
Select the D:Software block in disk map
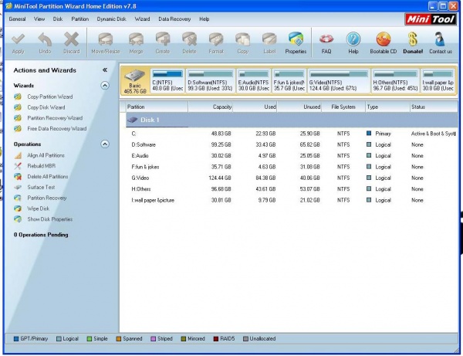[211, 83]
